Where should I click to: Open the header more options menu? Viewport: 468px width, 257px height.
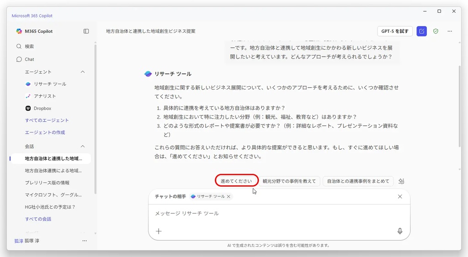tap(450, 31)
